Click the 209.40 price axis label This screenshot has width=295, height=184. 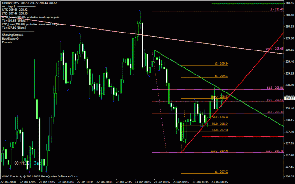pos(290,61)
